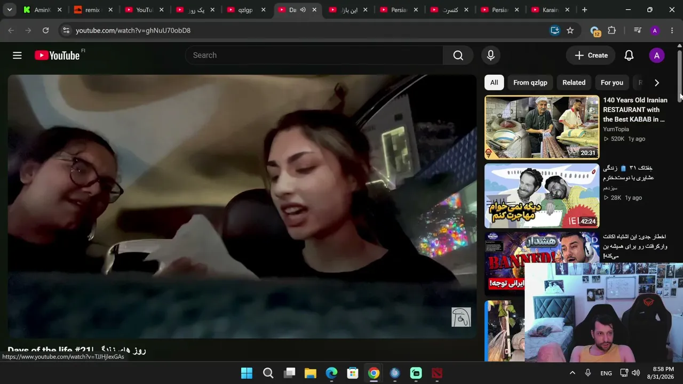Open the YumTopia channel link
Viewport: 683px width, 384px height.
coord(616,129)
